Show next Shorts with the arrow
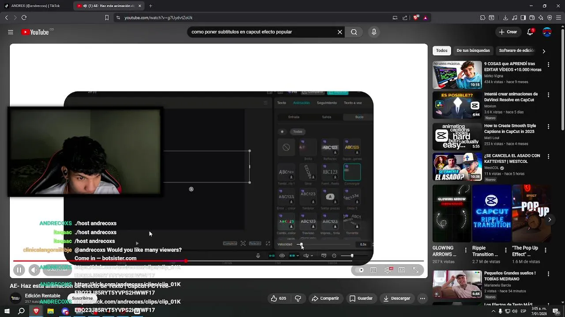This screenshot has width=565, height=317. point(550,219)
